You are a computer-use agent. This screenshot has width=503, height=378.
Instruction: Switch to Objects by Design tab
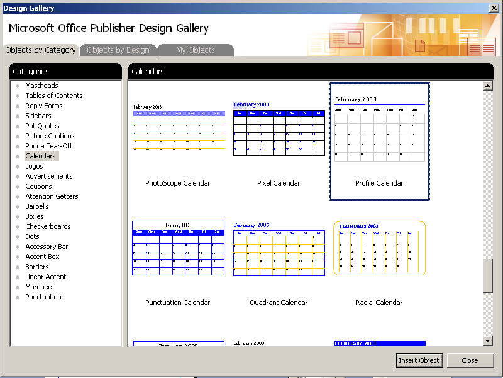pos(118,50)
